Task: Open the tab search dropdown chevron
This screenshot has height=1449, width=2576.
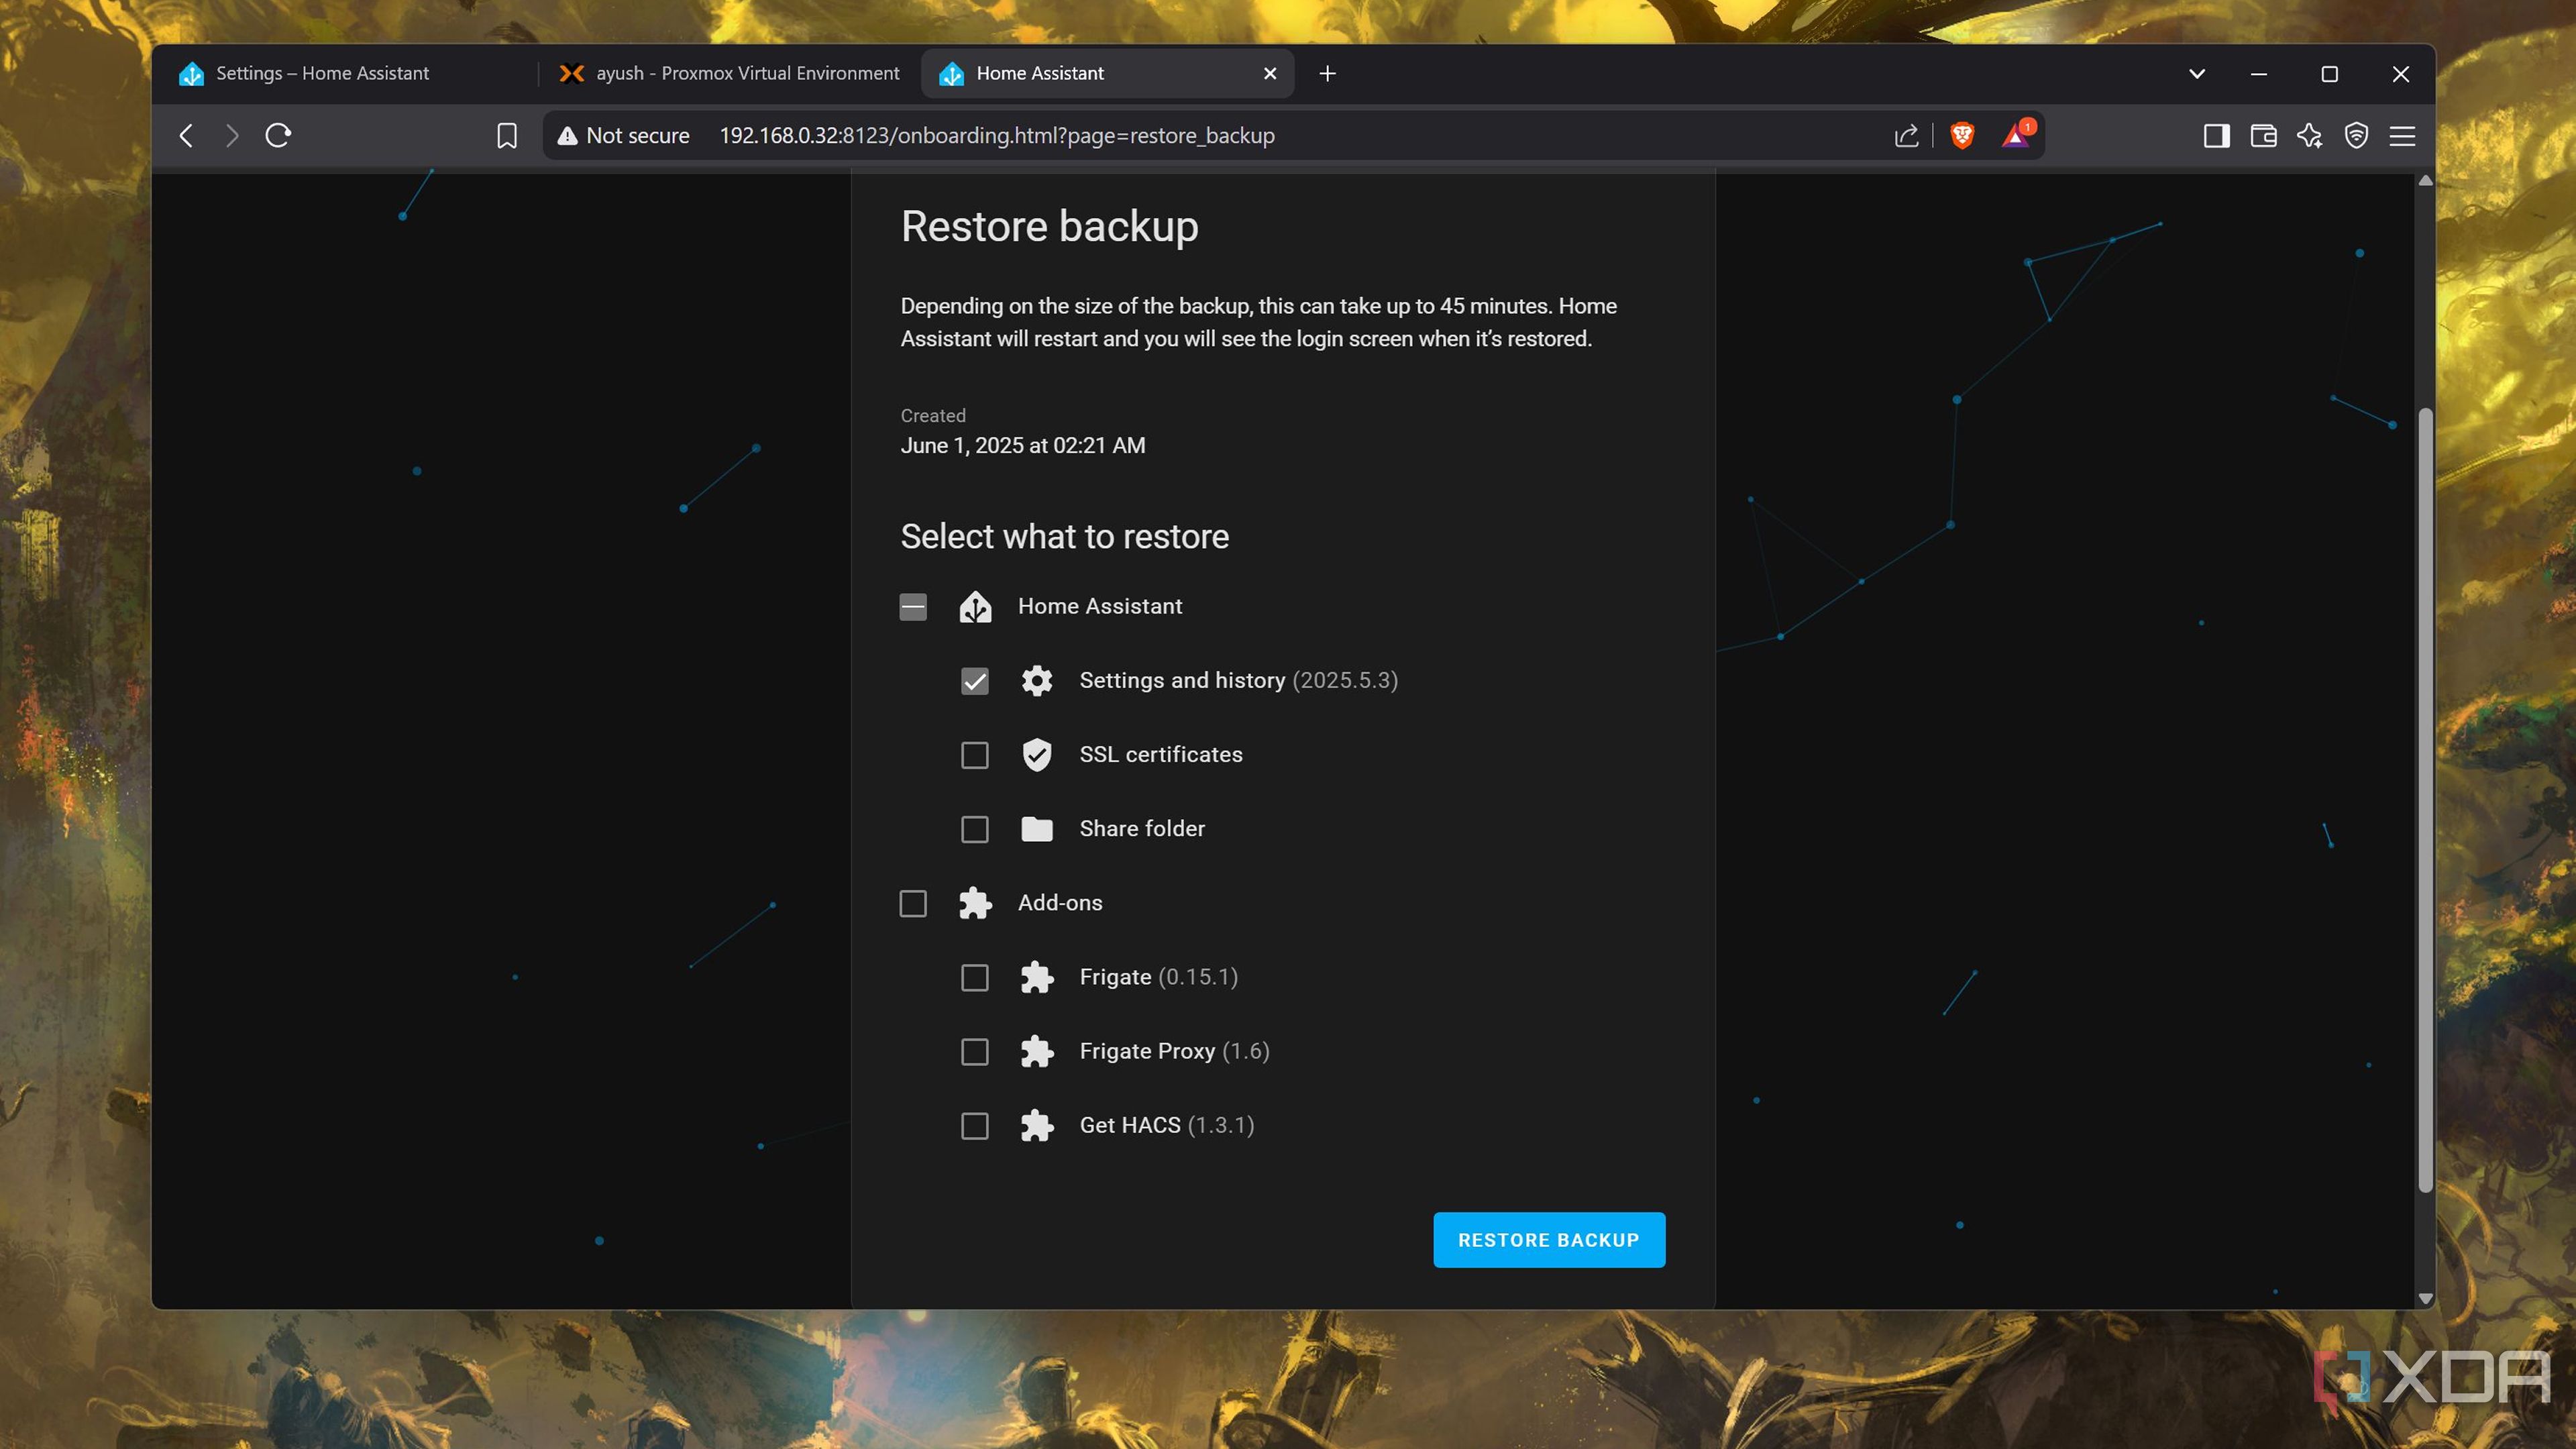Action: point(2197,74)
